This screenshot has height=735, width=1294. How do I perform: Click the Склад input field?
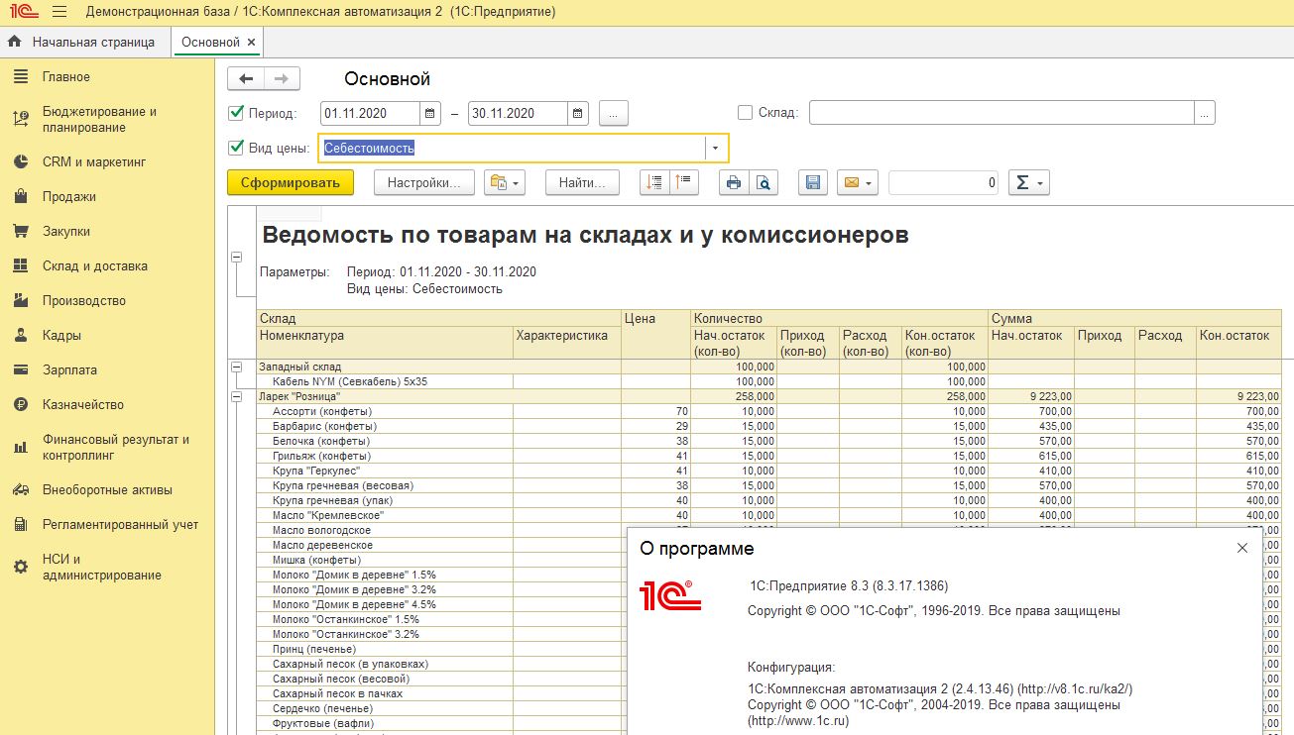pyautogui.click(x=1001, y=113)
